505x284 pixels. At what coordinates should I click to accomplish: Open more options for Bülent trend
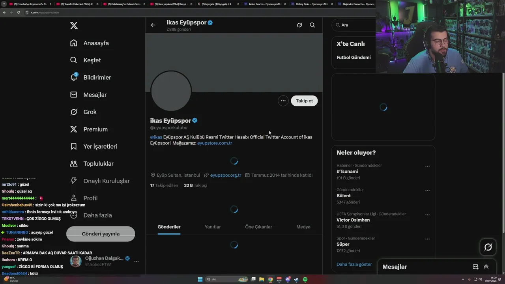coord(427,191)
